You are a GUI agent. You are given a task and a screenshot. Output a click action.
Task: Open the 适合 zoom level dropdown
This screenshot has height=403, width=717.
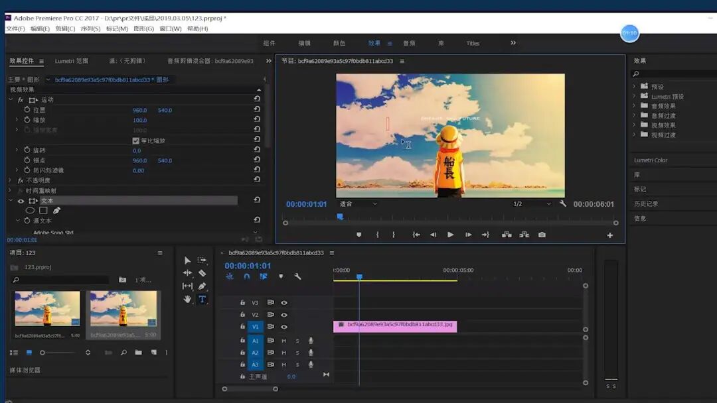(x=358, y=204)
